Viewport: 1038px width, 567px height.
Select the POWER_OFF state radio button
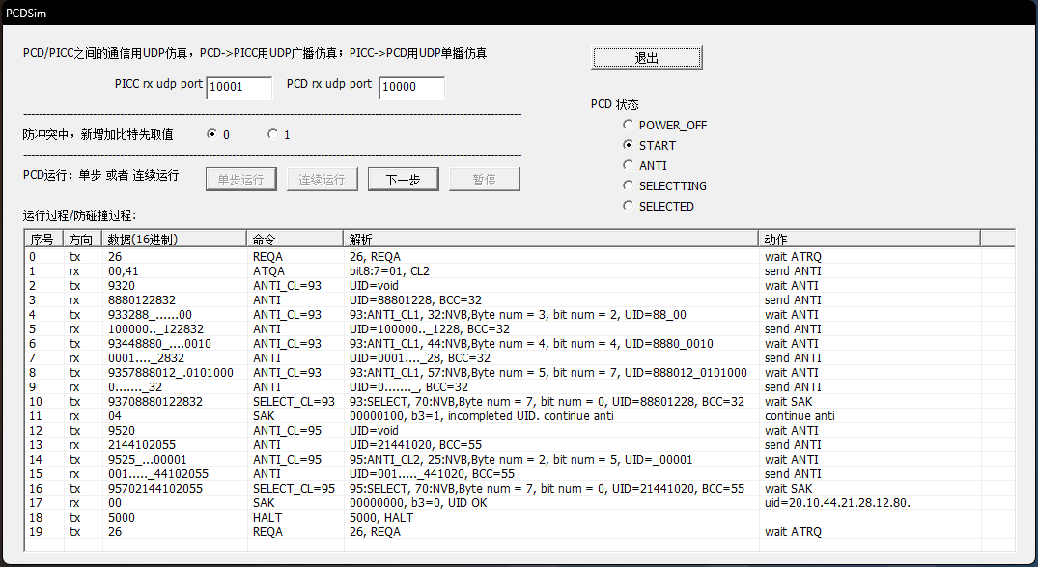pos(629,125)
